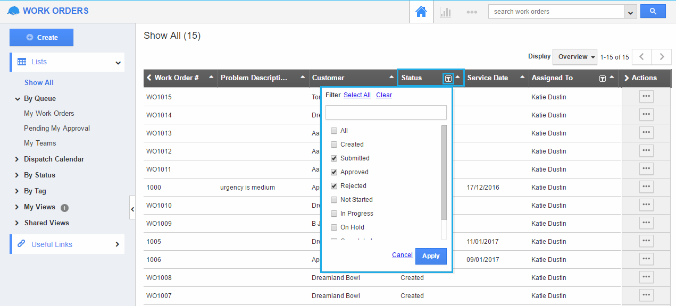676x306 pixels.
Task: Tick the All checkbox in filter
Action: coord(334,131)
